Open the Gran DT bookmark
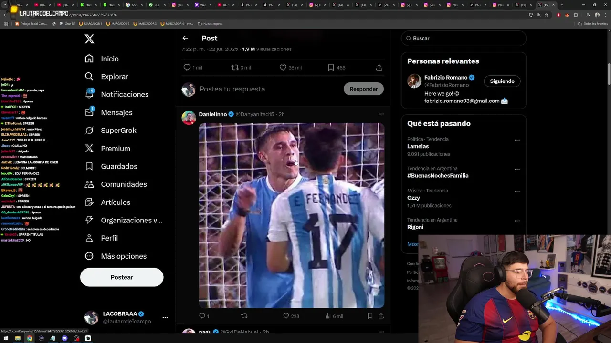 67,24
